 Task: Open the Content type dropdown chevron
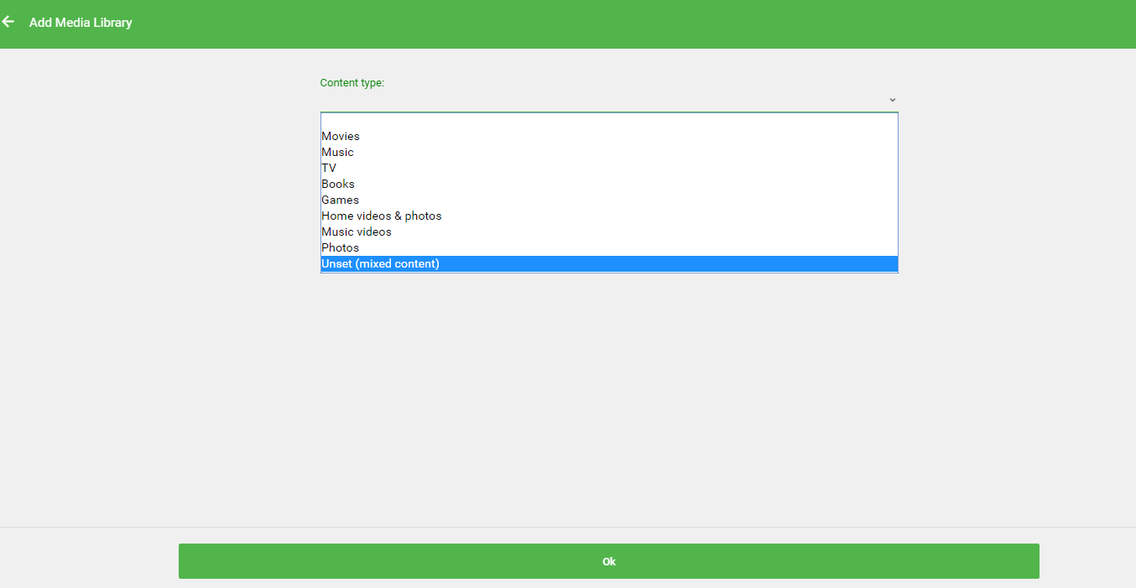click(893, 100)
